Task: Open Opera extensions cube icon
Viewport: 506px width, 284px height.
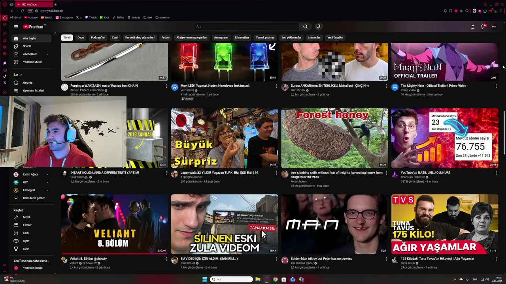Action: [485, 11]
